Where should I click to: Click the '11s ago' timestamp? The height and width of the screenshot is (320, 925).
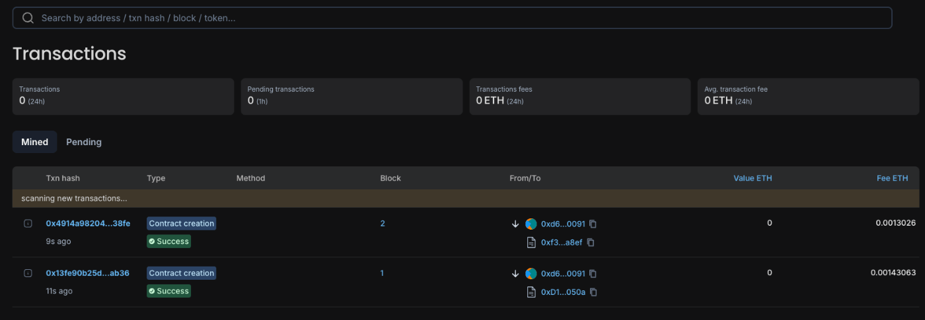point(59,291)
